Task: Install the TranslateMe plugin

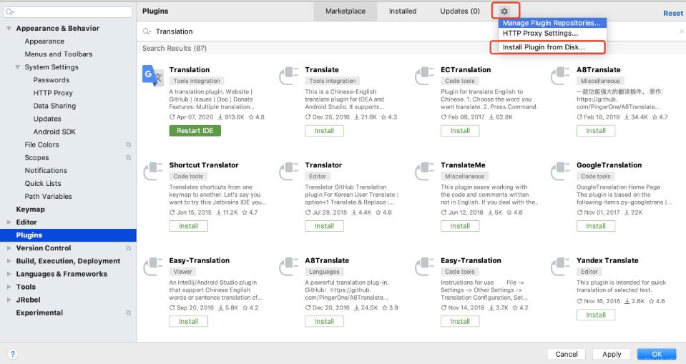Action: coord(460,226)
